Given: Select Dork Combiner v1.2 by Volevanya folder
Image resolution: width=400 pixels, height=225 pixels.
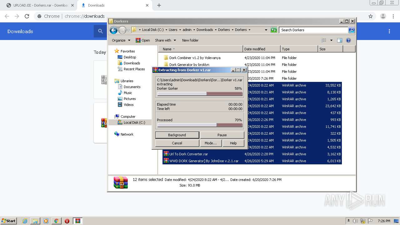Looking at the screenshot, I should 192,58.
